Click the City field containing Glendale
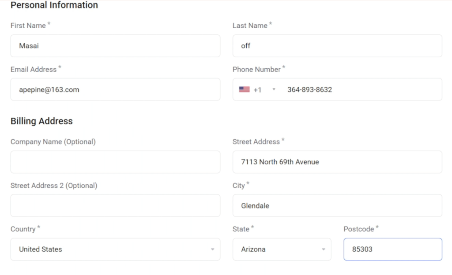Image resolution: width=452 pixels, height=275 pixels. click(337, 205)
